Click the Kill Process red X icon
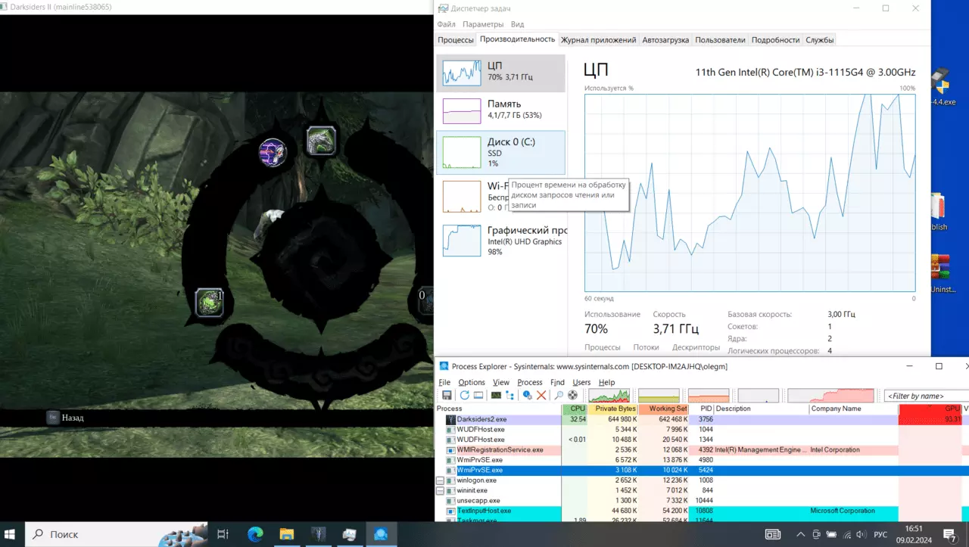Screen dimensions: 969x547 541,395
